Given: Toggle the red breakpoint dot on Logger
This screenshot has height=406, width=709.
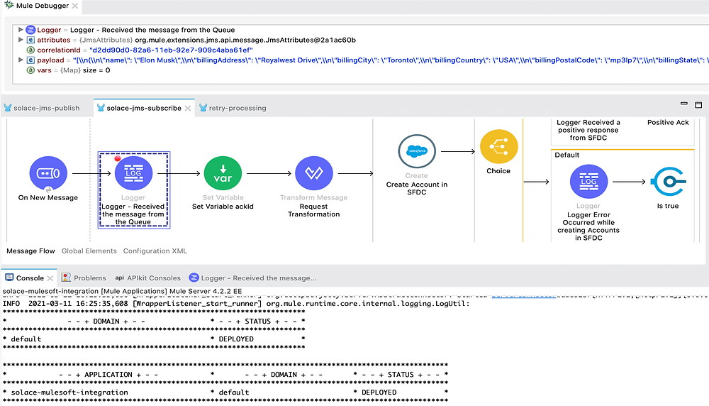Looking at the screenshot, I should tap(118, 158).
